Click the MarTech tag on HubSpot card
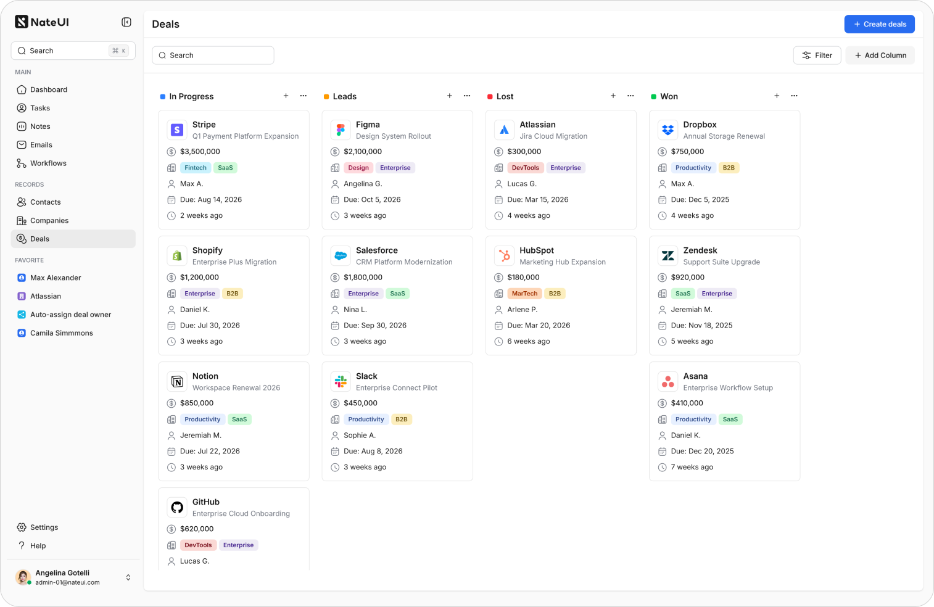Viewport: 934px width, 607px height. coord(525,294)
